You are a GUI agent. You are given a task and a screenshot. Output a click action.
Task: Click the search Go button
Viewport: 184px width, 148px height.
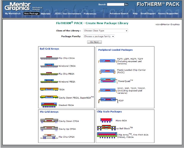(x=126, y=5)
